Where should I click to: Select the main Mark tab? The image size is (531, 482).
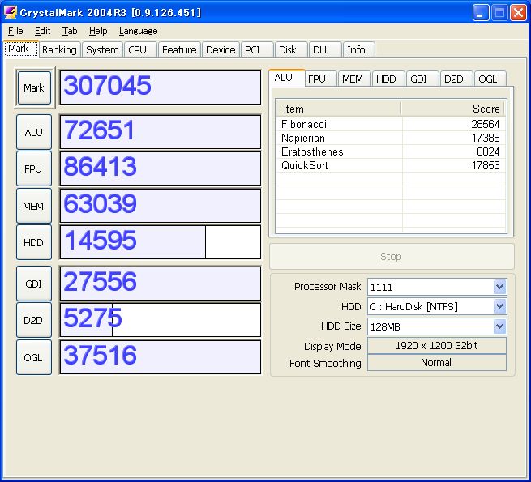click(x=20, y=49)
